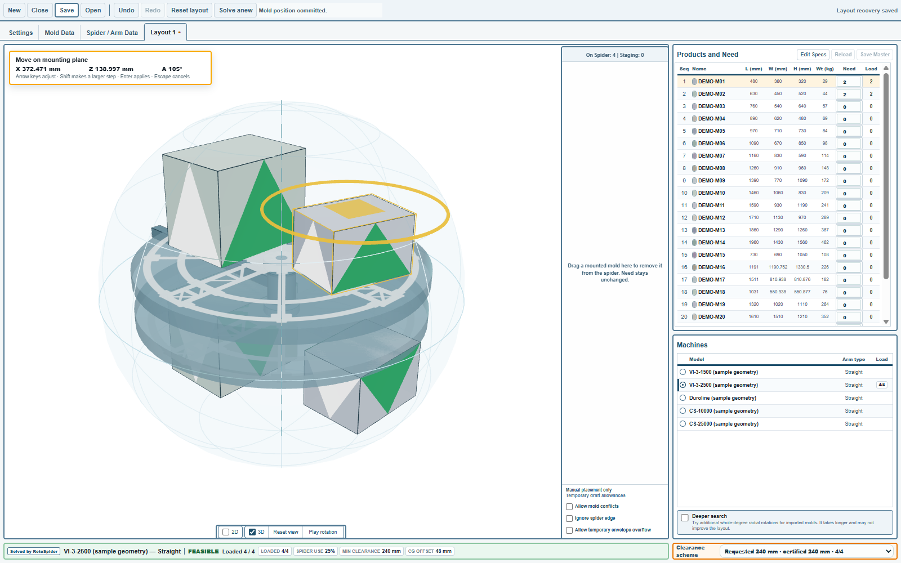Click scroll-down arrow of the Products table
901x563 pixels.
[886, 322]
